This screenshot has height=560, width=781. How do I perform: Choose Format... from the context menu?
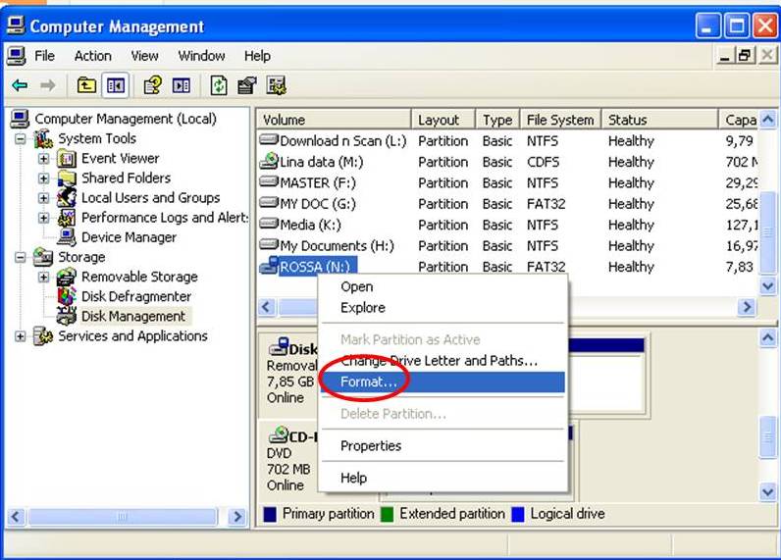click(443, 382)
